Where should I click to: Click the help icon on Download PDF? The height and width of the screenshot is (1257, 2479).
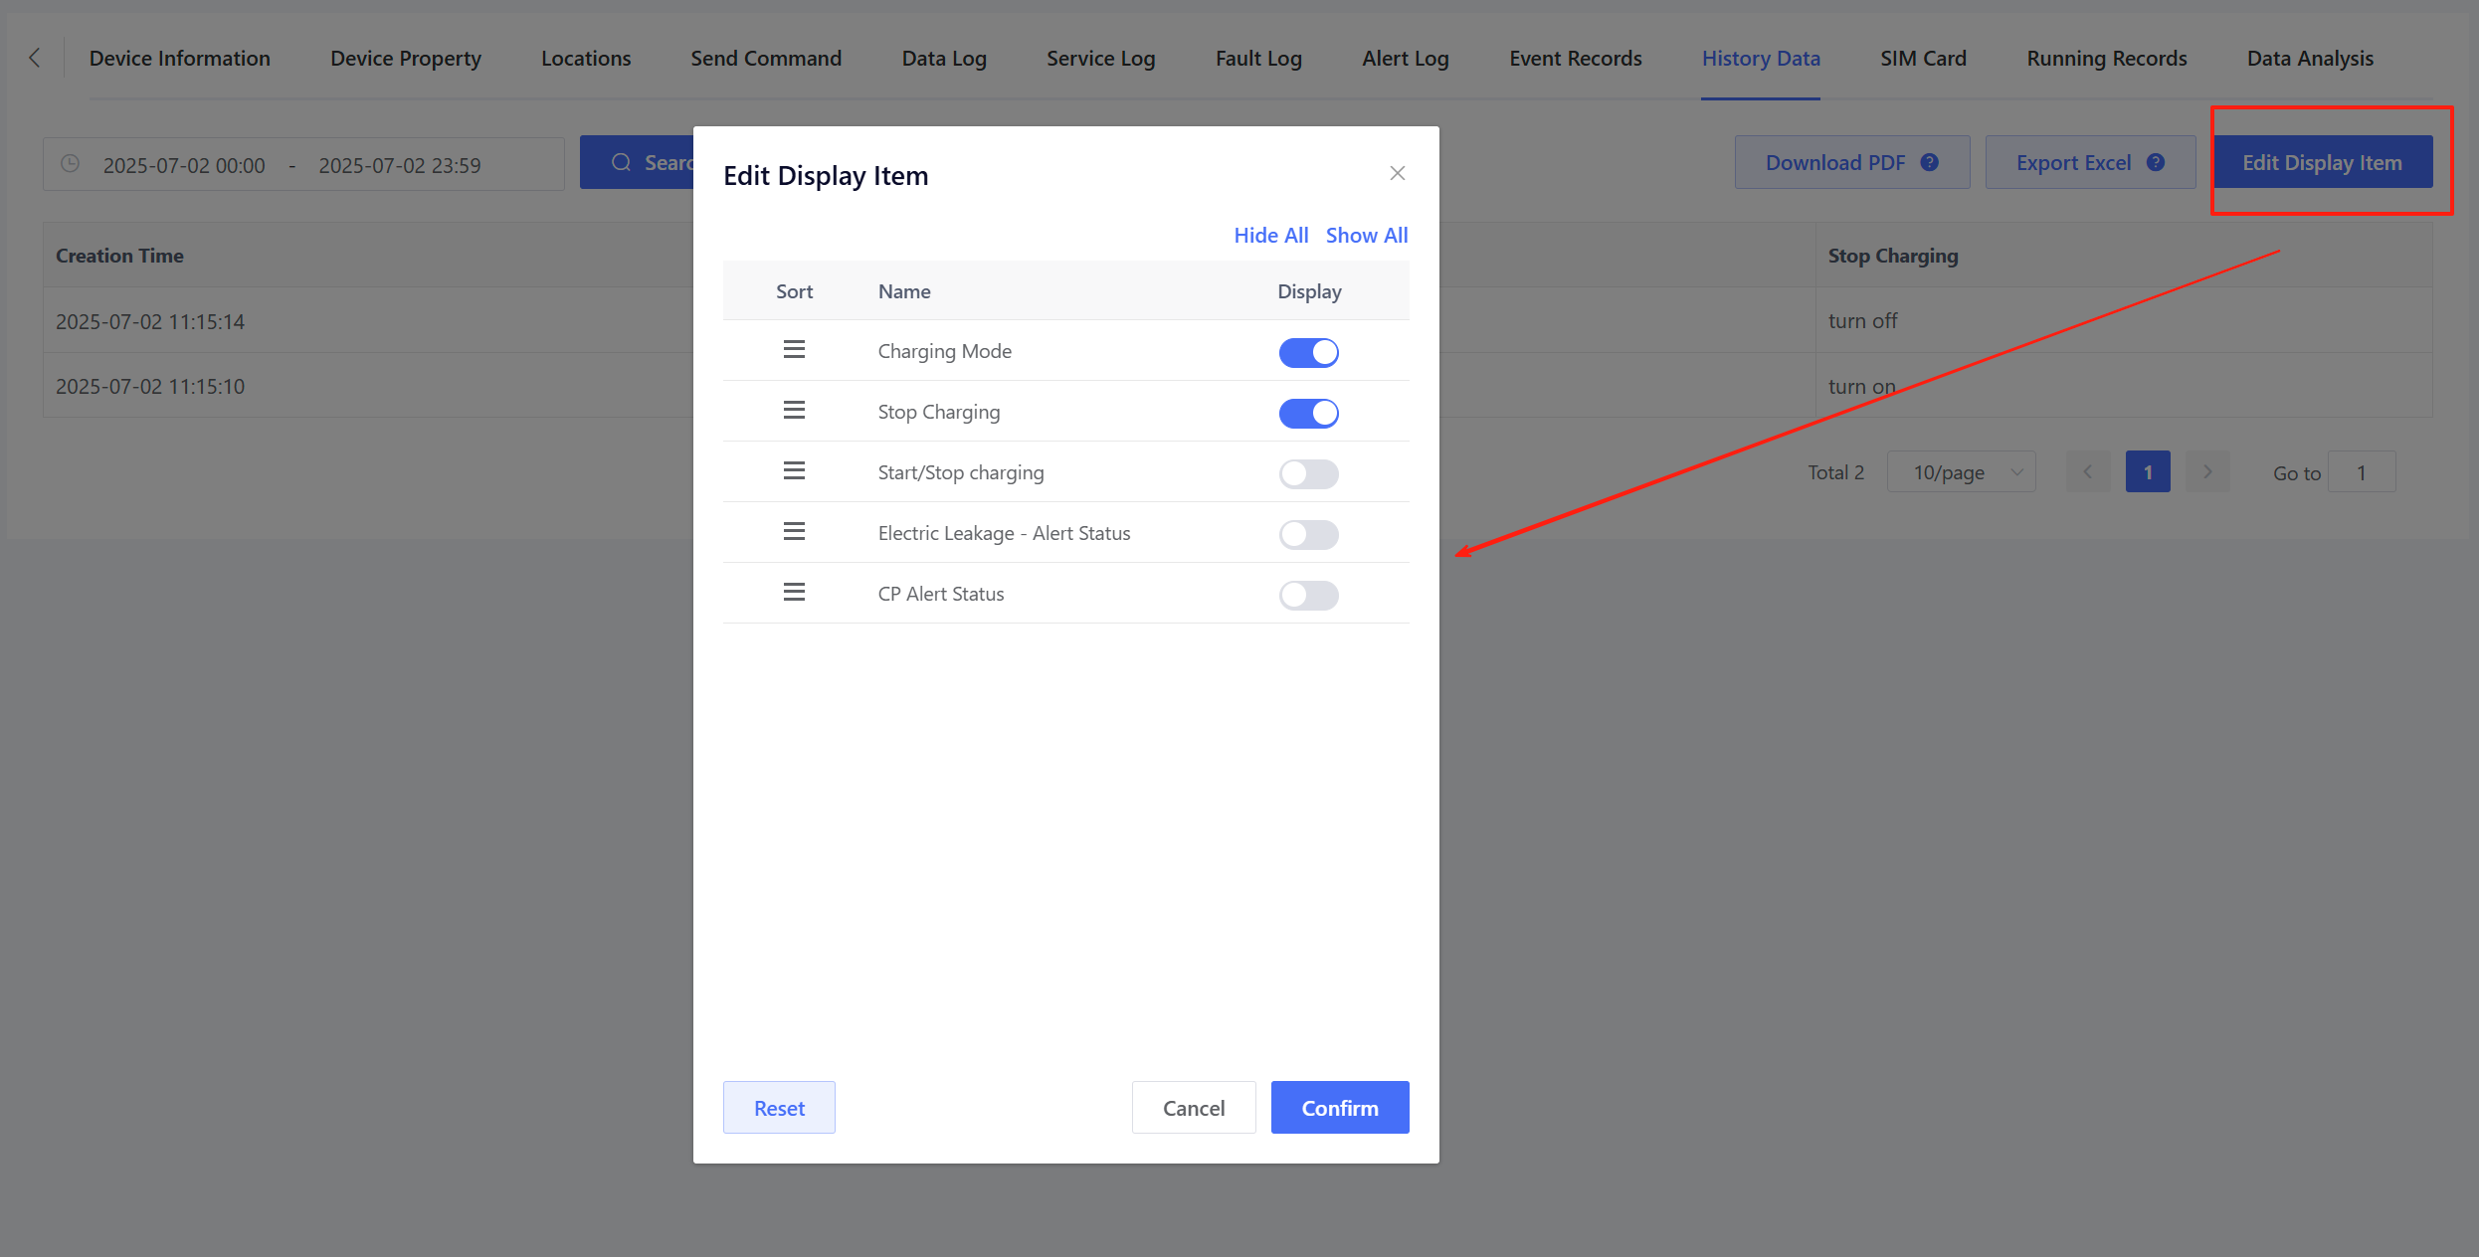(1929, 162)
